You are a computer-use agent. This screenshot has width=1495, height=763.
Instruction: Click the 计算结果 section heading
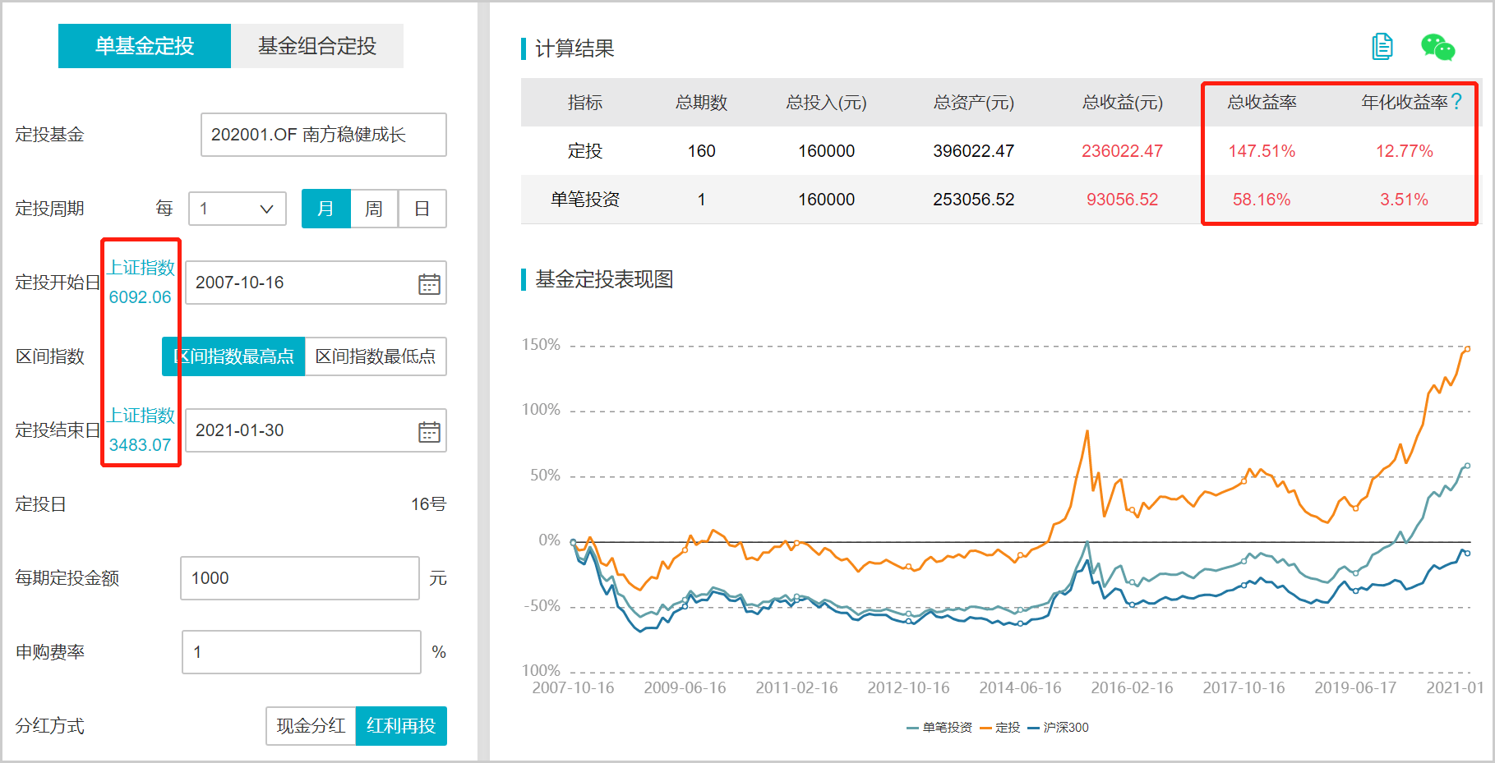tap(574, 48)
